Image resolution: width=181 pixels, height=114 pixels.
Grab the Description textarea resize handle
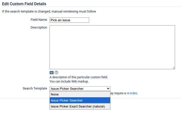tap(173, 68)
